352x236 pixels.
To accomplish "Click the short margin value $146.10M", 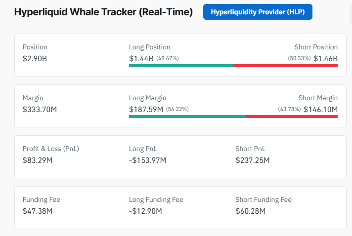I will pyautogui.click(x=320, y=109).
